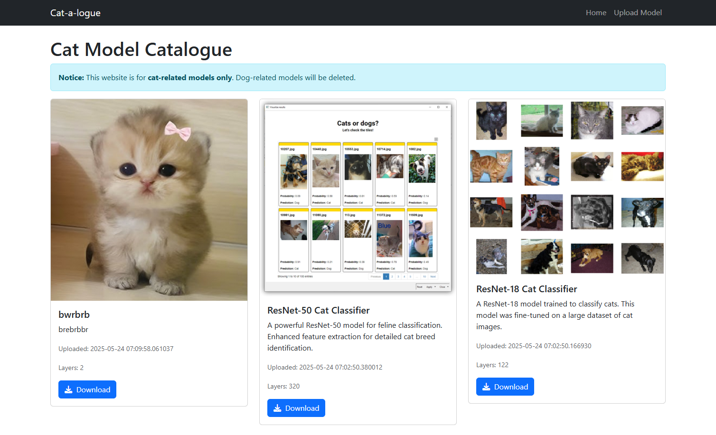Select the ResNet-18 Cat Classifier title
716x435 pixels.
[x=527, y=289]
